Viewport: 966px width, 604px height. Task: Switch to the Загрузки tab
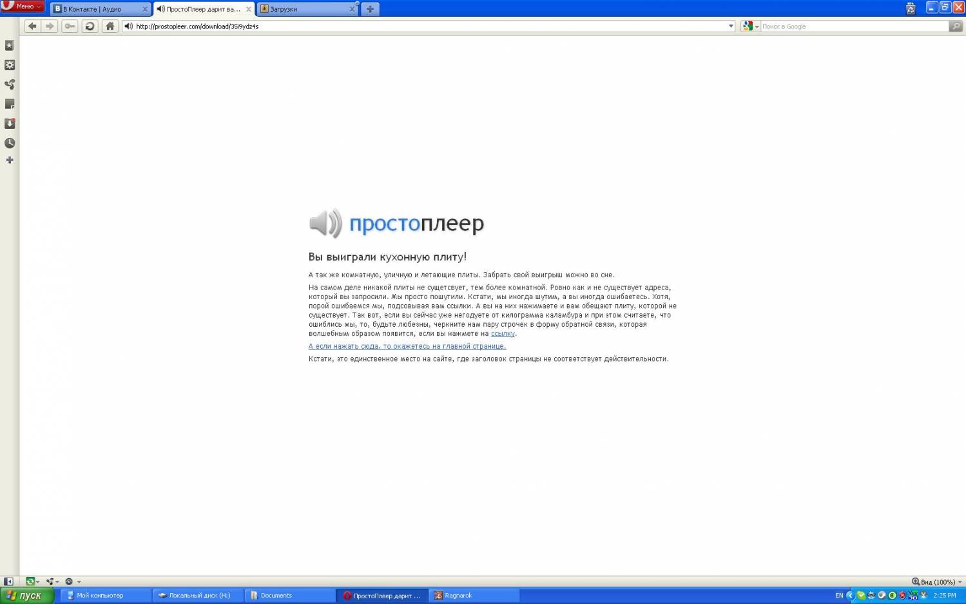coord(308,9)
